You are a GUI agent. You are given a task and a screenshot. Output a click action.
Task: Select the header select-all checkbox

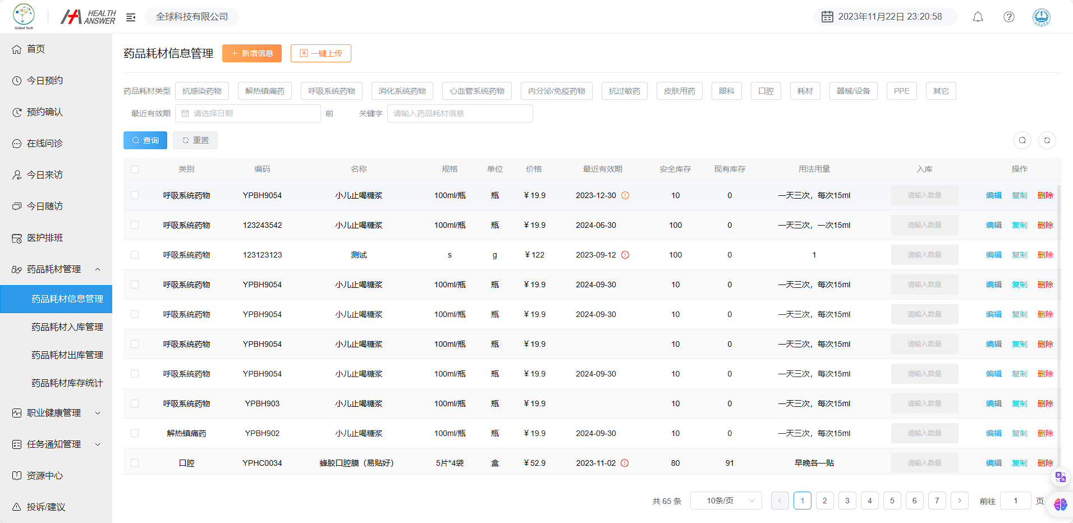coord(135,169)
